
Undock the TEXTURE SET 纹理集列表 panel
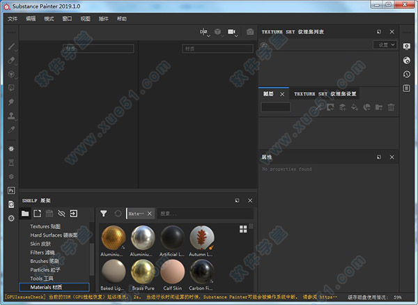coord(379,32)
